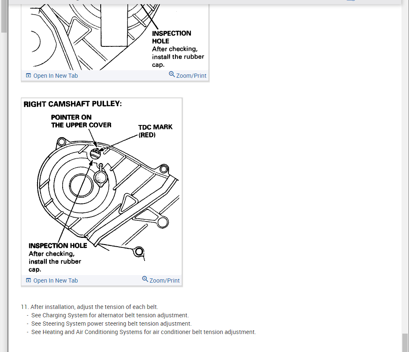
Task: Click magnifier icon below Right Camshaft Pulley diagram
Action: point(145,279)
